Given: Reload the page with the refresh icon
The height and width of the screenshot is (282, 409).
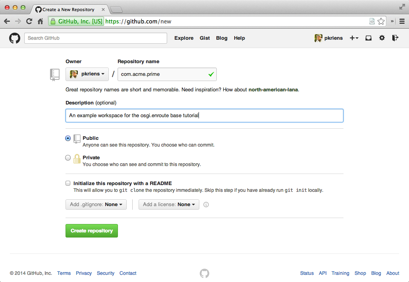Looking at the screenshot, I should tap(29, 21).
